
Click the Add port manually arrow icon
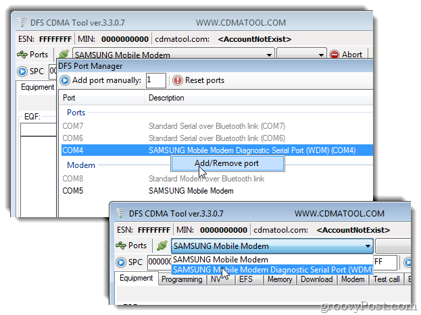click(x=65, y=80)
